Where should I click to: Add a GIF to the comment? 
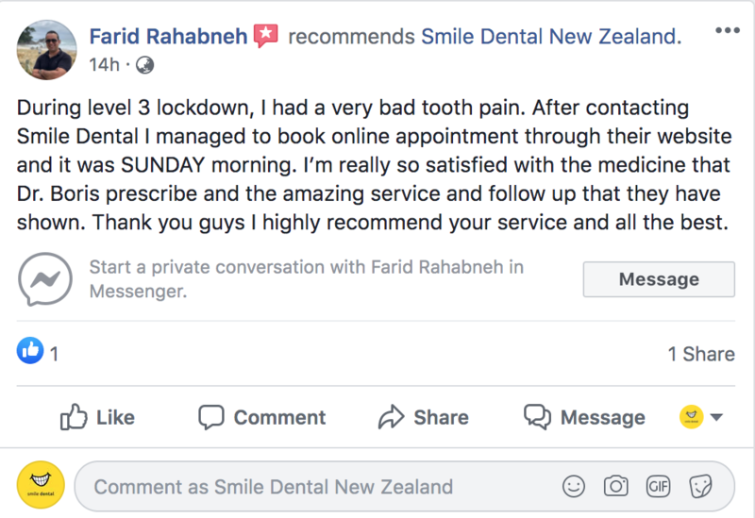658,487
